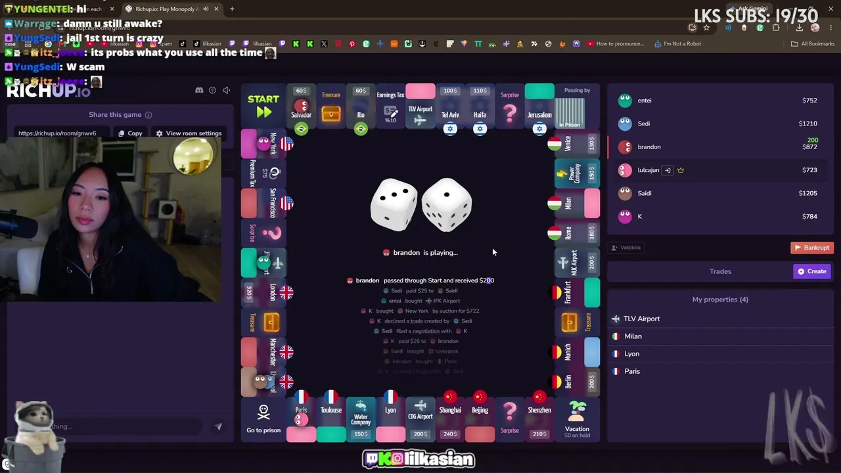Click player Saidi in the player list

(719, 193)
